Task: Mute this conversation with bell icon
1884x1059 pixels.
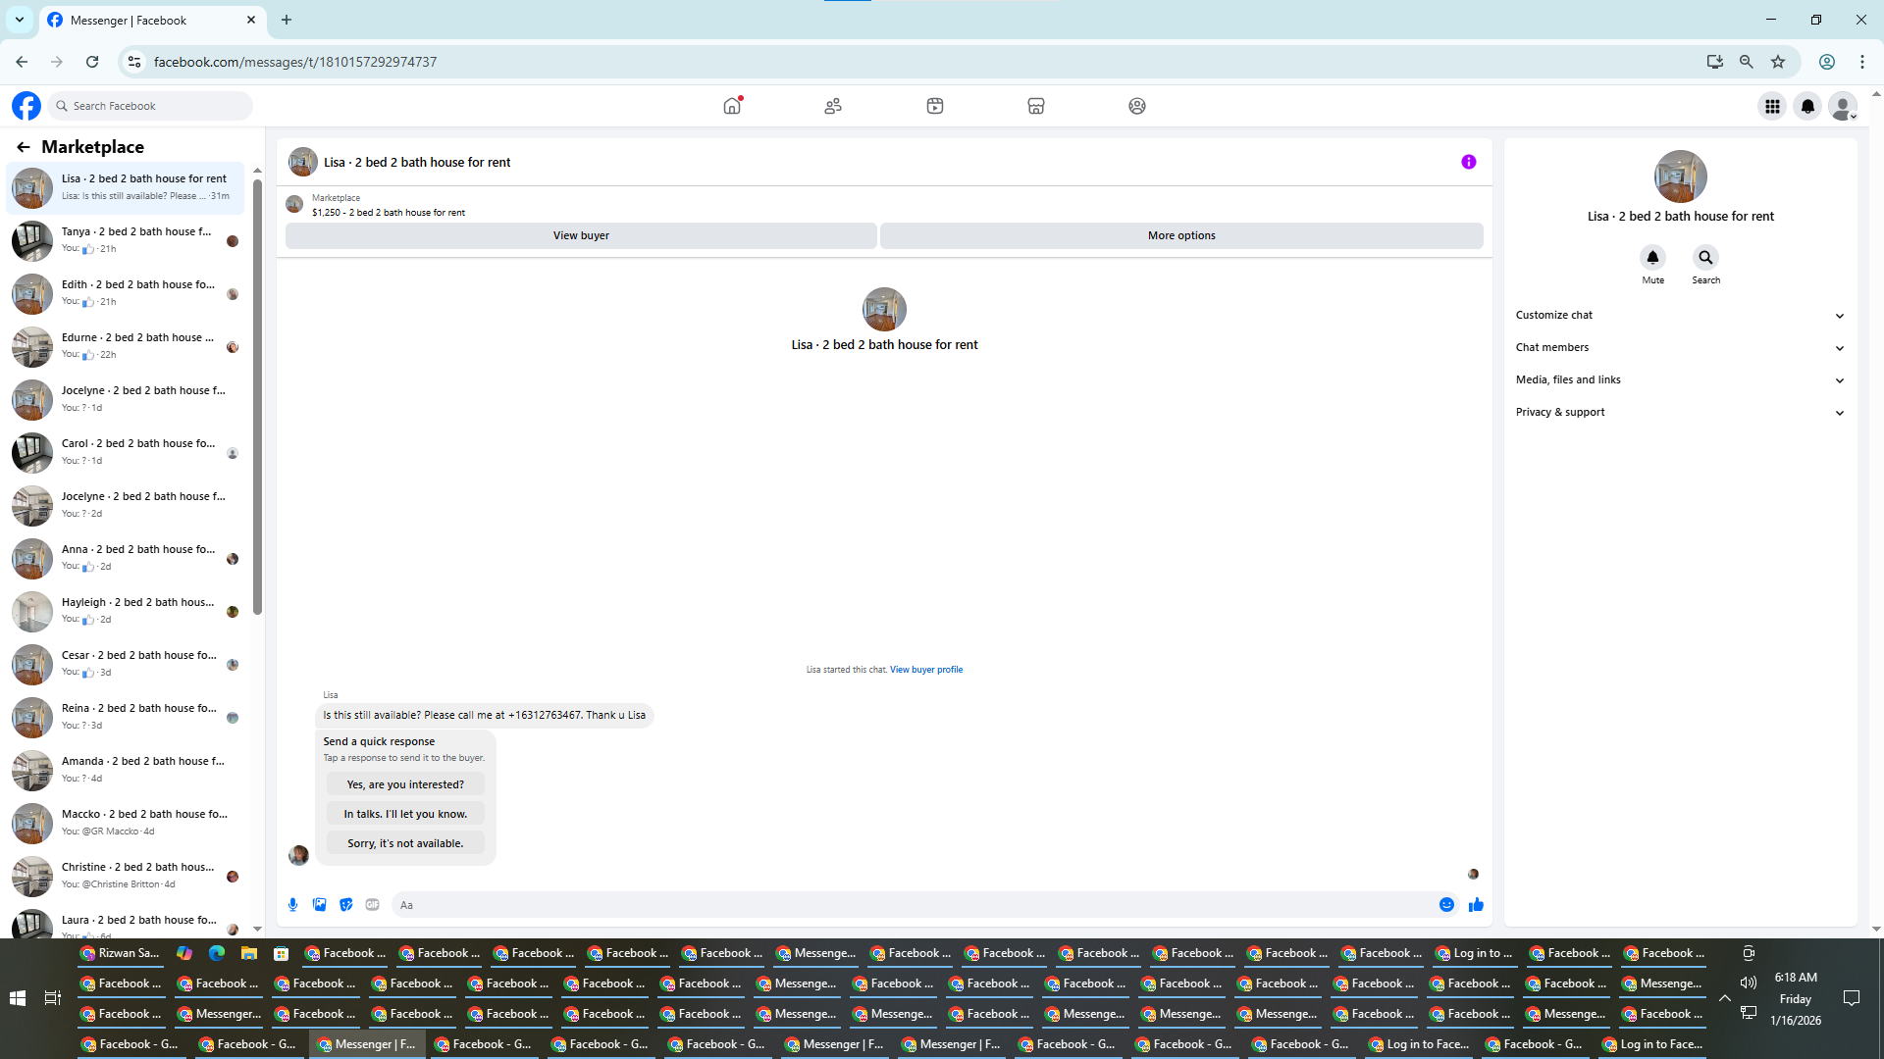Action: click(1652, 258)
